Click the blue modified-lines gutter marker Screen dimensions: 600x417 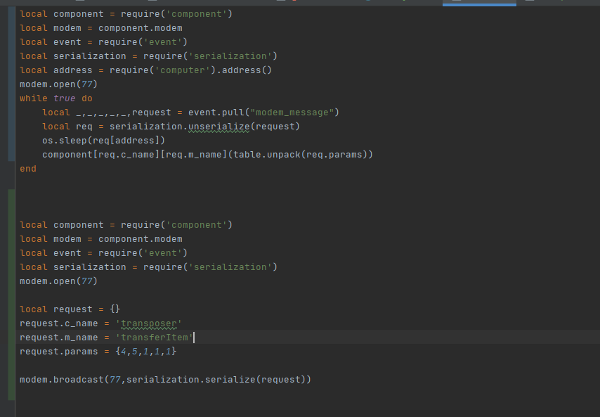[x=11, y=84]
